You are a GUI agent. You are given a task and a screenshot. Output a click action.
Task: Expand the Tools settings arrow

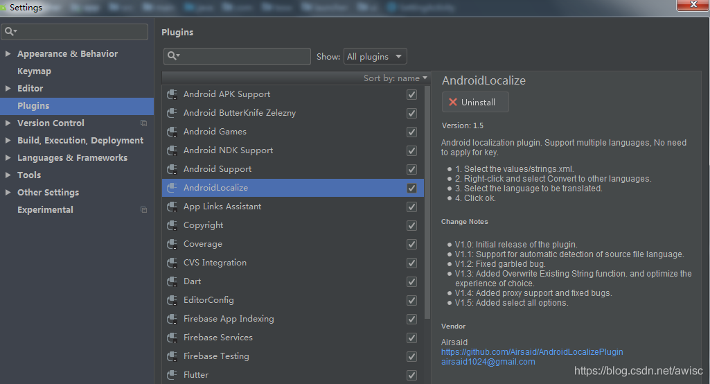(8, 175)
